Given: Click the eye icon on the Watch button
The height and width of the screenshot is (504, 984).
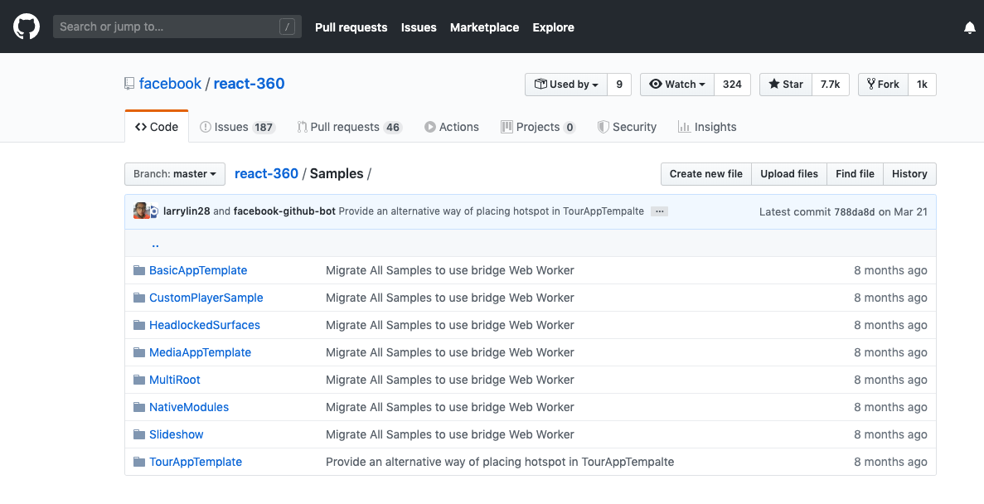Looking at the screenshot, I should pos(657,84).
